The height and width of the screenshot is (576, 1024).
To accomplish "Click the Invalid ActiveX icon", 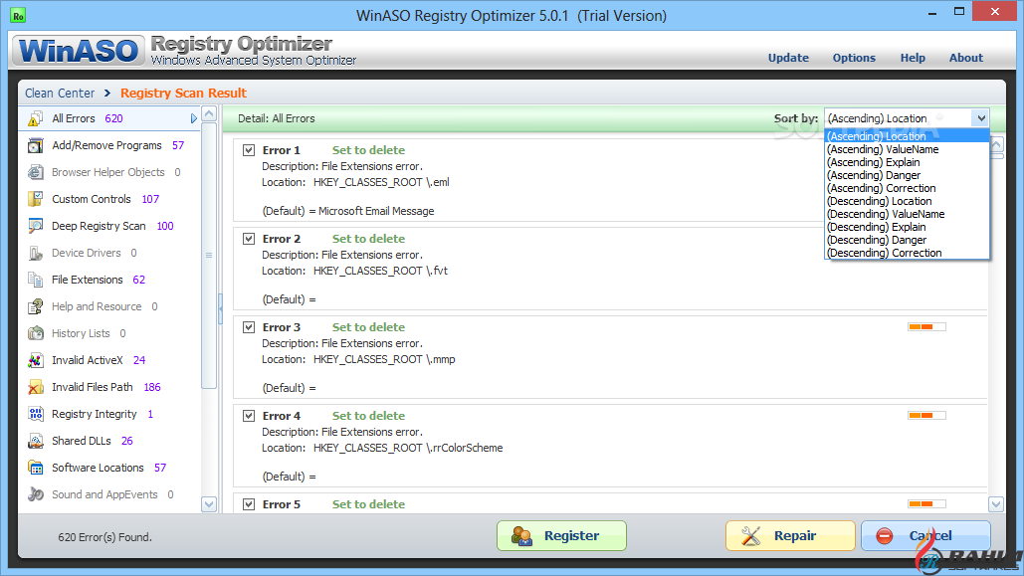I will 35,360.
